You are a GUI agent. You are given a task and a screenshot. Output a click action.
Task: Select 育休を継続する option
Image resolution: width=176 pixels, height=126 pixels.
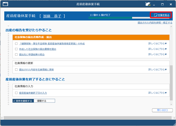point(23,101)
